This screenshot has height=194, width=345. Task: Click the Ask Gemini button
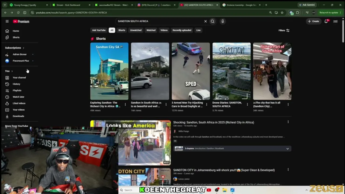tap(307, 5)
